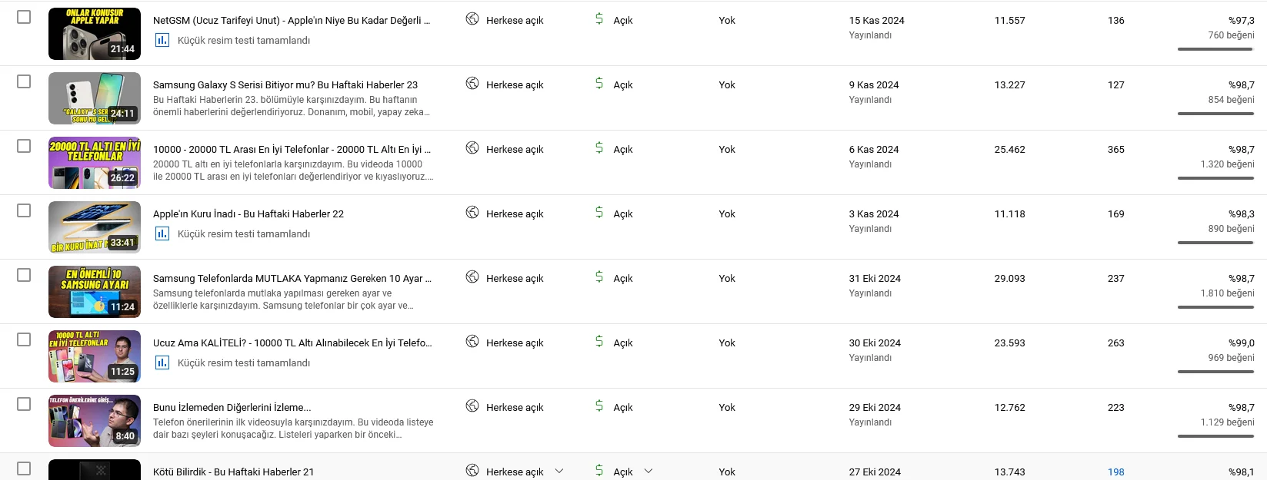Check the box for Bunu İzlemeden Diğerlerini İzleme
Viewport: 1267px width, 480px height.
24,404
